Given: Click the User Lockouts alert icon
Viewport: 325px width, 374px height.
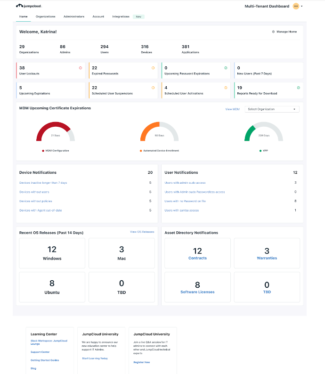Looking at the screenshot, I should 81,68.
